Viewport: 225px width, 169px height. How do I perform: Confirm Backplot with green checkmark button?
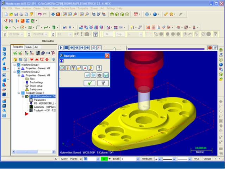(89, 83)
